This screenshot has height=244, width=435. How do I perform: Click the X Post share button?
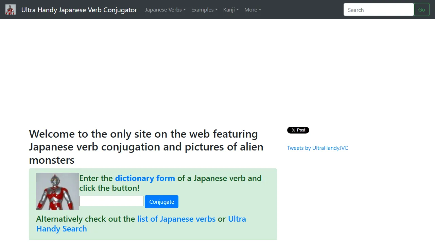298,130
